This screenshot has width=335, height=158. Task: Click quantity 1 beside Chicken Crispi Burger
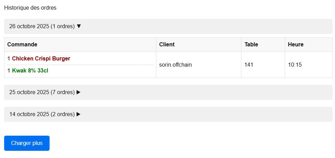[x=9, y=59]
